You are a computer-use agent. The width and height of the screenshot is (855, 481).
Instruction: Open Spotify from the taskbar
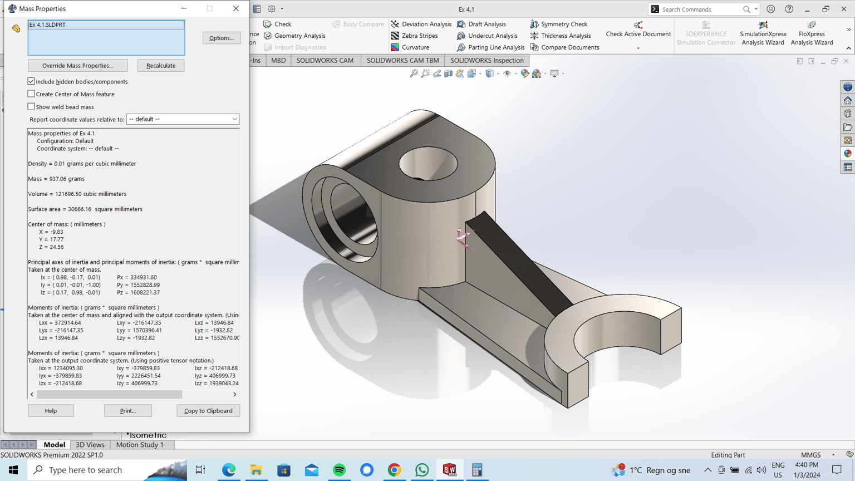339,470
